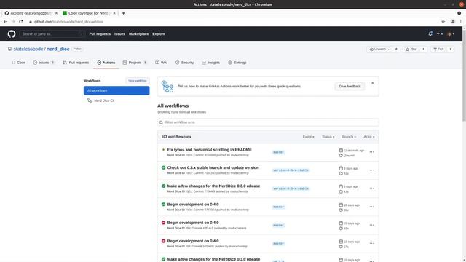
Task: Expand the Branch filter dropdown
Action: (x=349, y=137)
